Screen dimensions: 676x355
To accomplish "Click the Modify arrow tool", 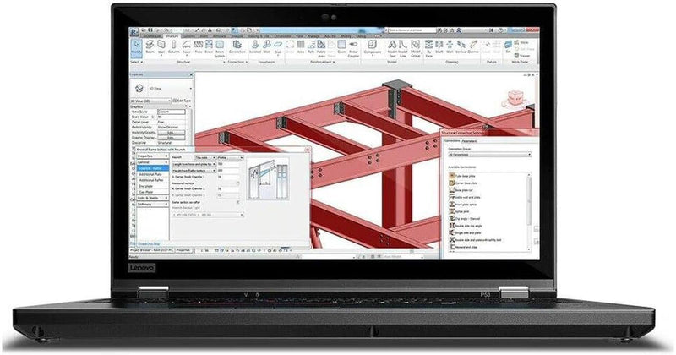I will pyautogui.click(x=135, y=46).
